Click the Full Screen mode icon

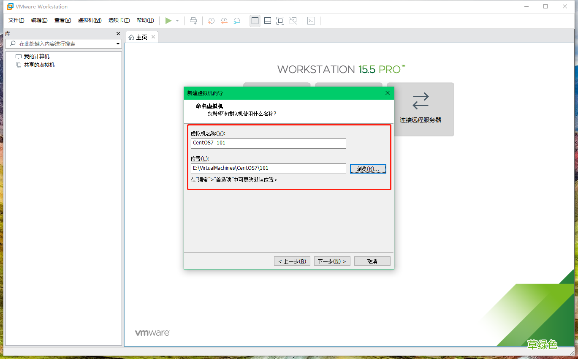point(280,20)
